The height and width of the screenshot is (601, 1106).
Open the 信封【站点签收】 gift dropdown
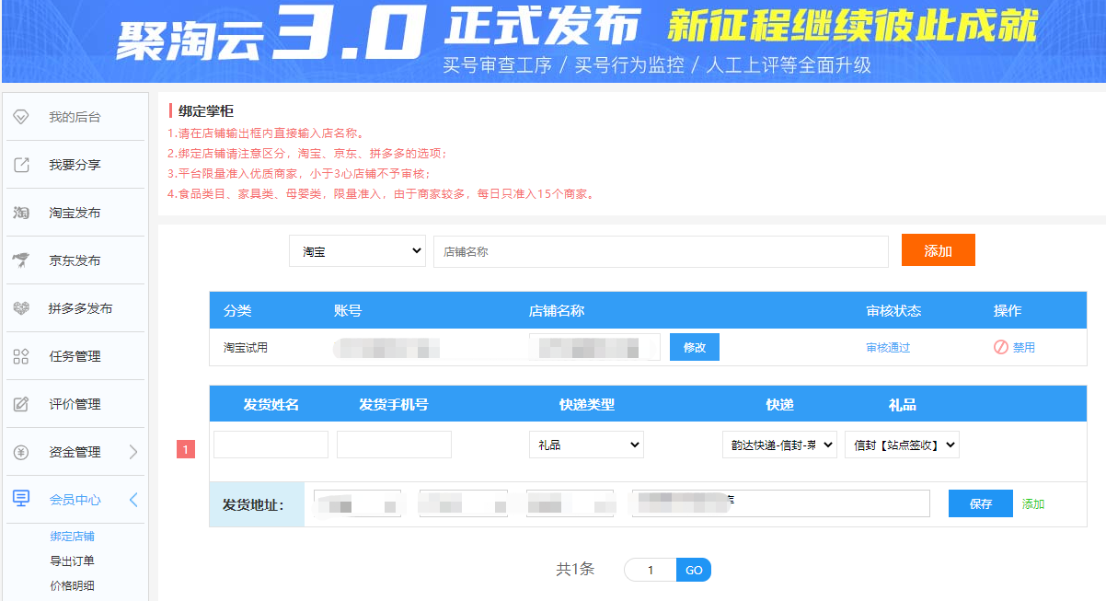(x=902, y=445)
